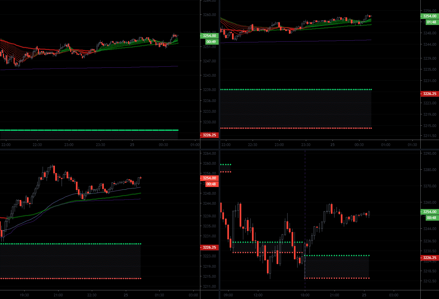This screenshot has width=439, height=299.
Task: Select the green dotted line in top-right chart
Action: (296, 89)
